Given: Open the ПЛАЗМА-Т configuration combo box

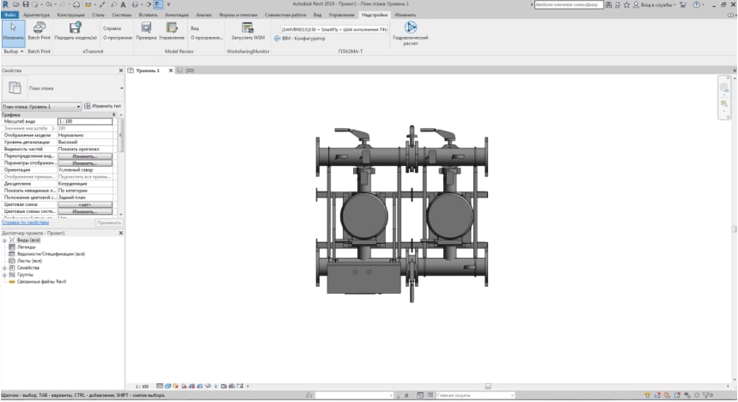Looking at the screenshot, I should [334, 29].
